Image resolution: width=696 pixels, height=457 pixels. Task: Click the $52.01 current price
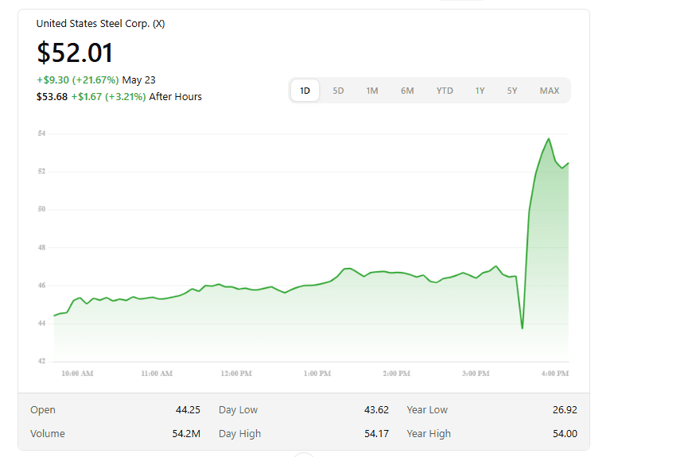click(x=75, y=52)
